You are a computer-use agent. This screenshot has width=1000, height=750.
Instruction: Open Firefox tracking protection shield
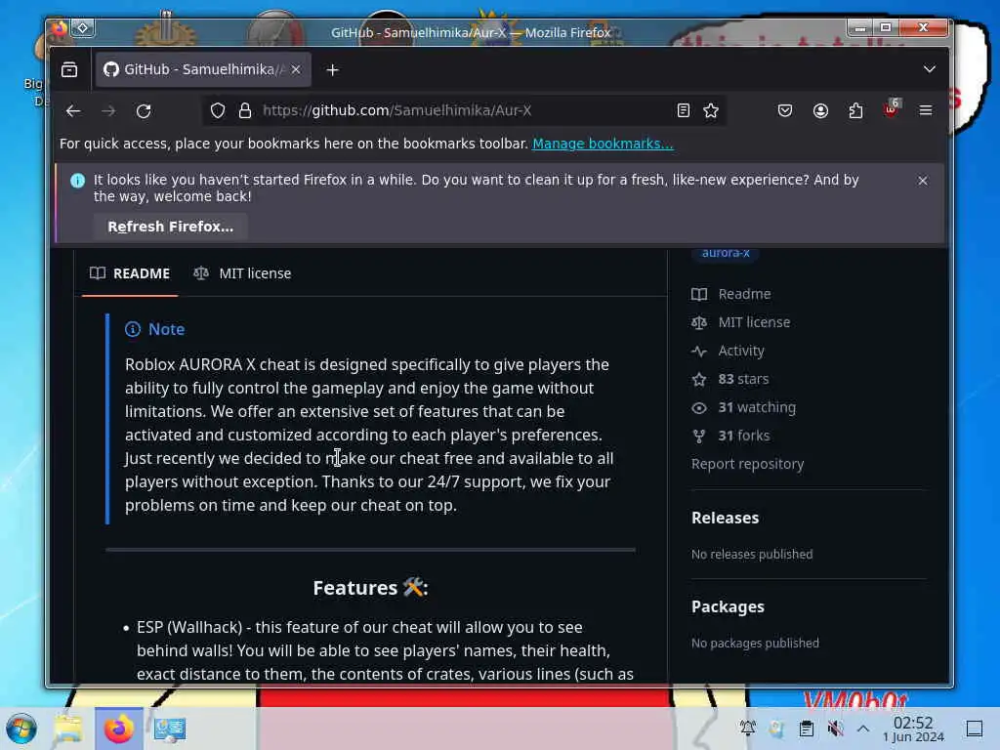pyautogui.click(x=218, y=110)
